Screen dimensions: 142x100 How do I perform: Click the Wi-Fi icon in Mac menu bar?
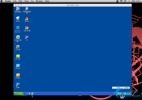(x=121, y=1)
